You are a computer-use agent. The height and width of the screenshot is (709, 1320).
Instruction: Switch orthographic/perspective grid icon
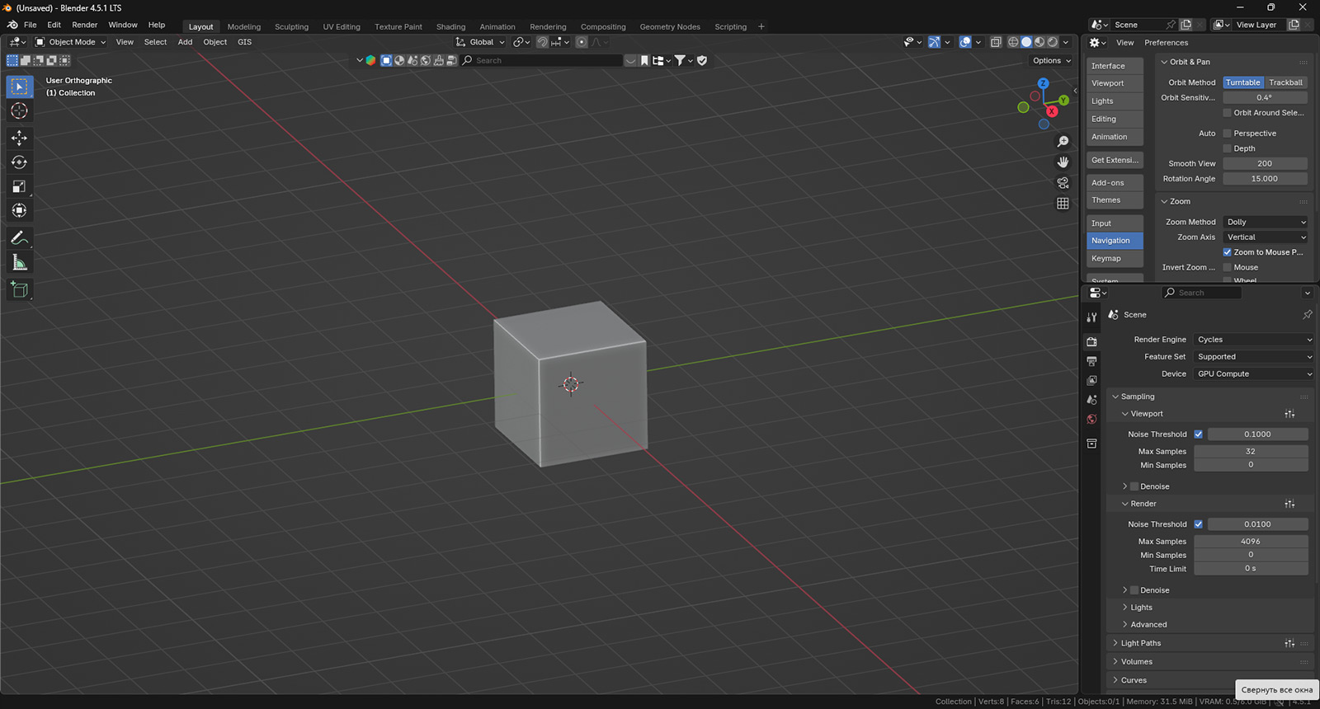pyautogui.click(x=1063, y=204)
